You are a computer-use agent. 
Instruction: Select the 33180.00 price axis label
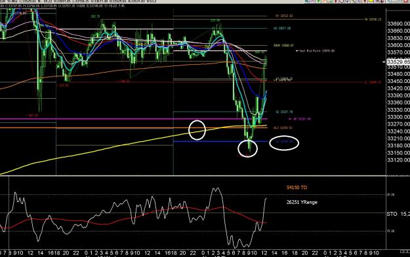click(398, 145)
